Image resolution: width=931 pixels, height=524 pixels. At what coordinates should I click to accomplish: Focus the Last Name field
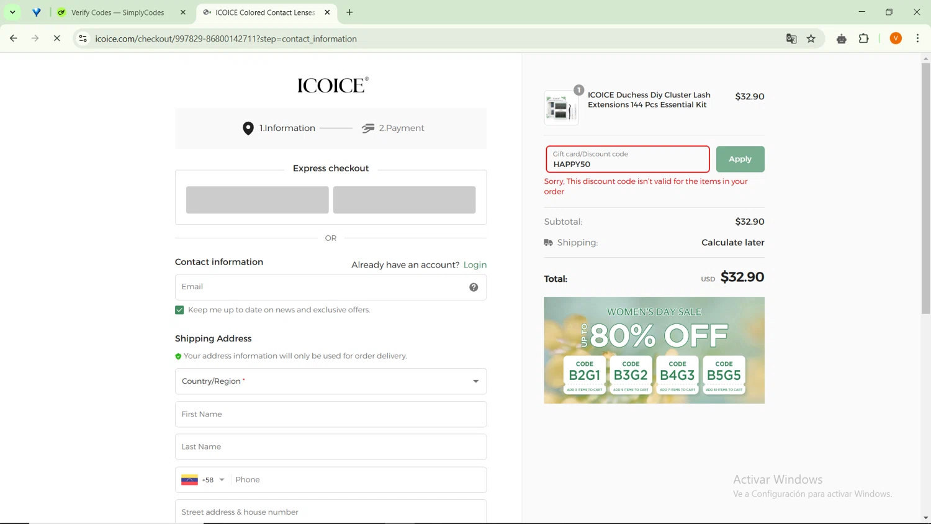pyautogui.click(x=331, y=447)
